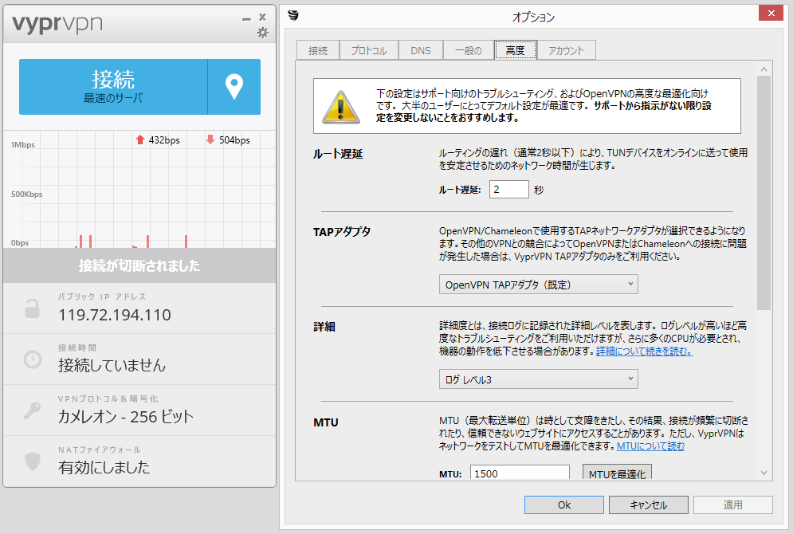The height and width of the screenshot is (534, 793).
Task: Click the 接続が切断されました banner
Action: pyautogui.click(x=139, y=265)
